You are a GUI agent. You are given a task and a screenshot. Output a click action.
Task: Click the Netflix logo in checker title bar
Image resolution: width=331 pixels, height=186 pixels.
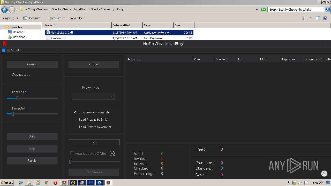(5, 43)
